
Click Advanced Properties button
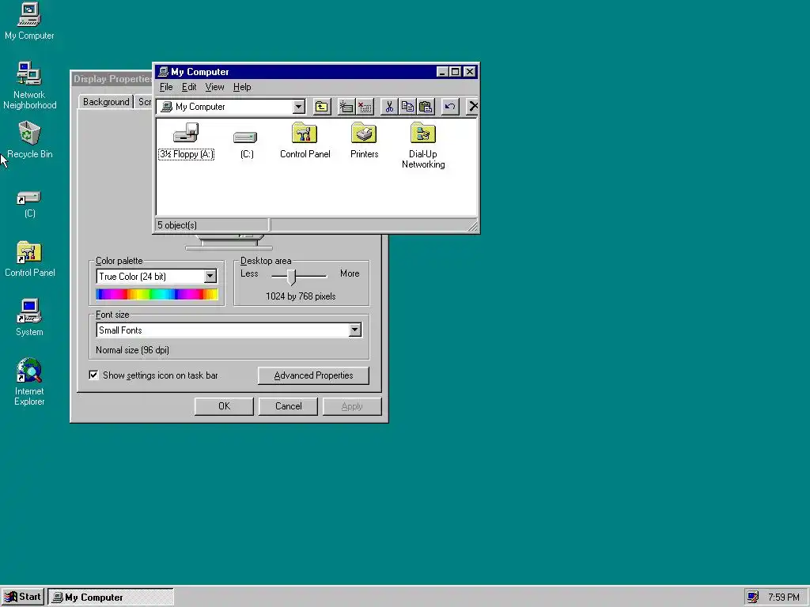pos(313,375)
